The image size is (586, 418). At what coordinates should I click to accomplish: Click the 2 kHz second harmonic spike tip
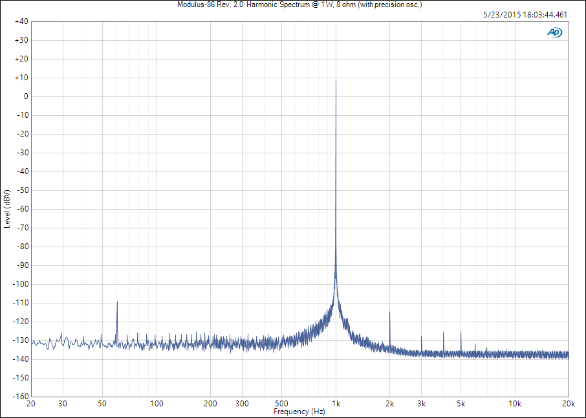click(390, 312)
